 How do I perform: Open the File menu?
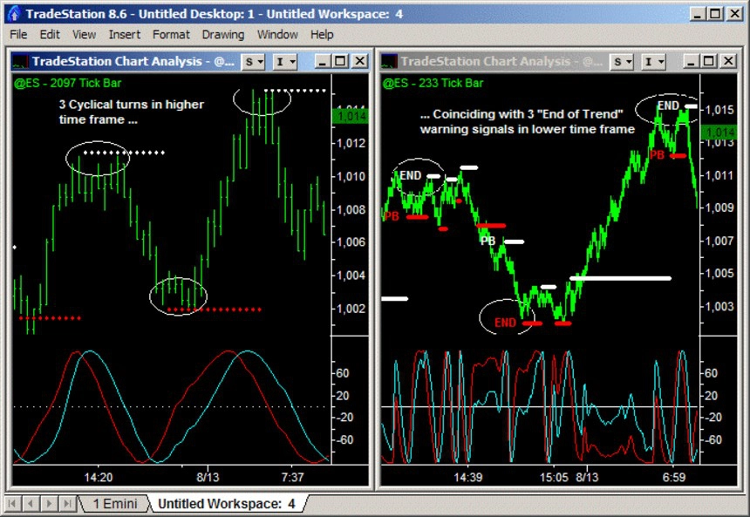(x=18, y=35)
